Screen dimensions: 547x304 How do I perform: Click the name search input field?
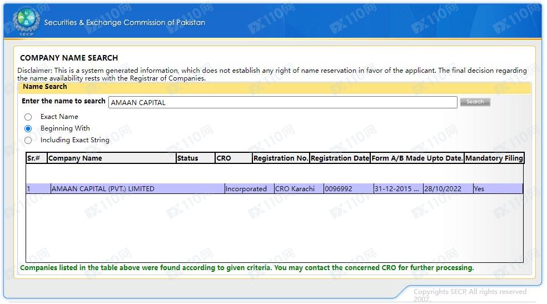[282, 102]
